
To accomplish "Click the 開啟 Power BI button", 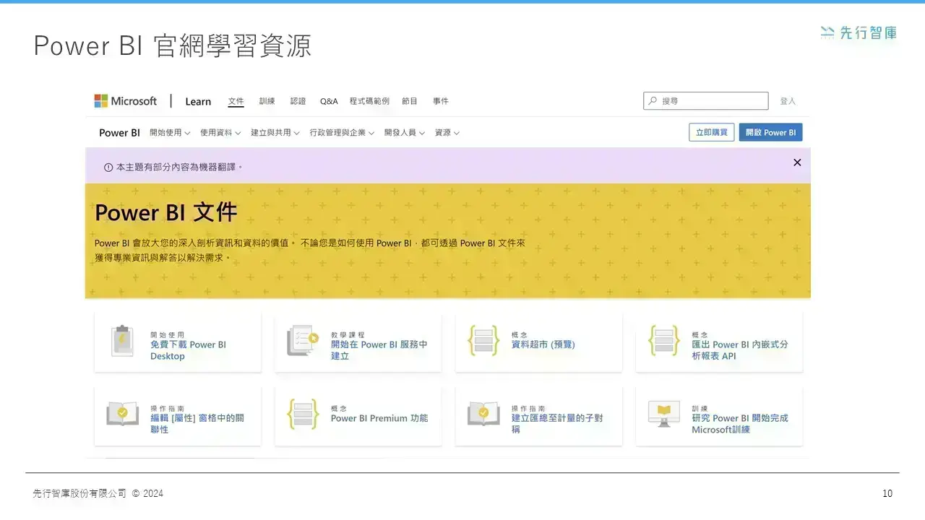I will 770,132.
